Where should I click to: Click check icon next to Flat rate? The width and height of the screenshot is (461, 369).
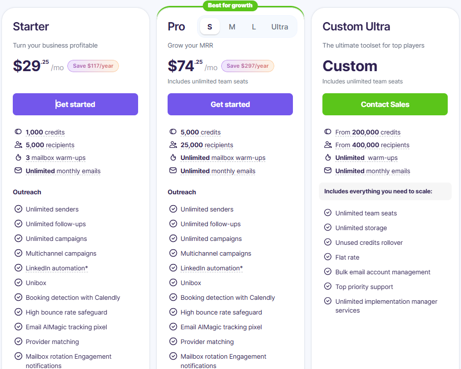(x=328, y=257)
